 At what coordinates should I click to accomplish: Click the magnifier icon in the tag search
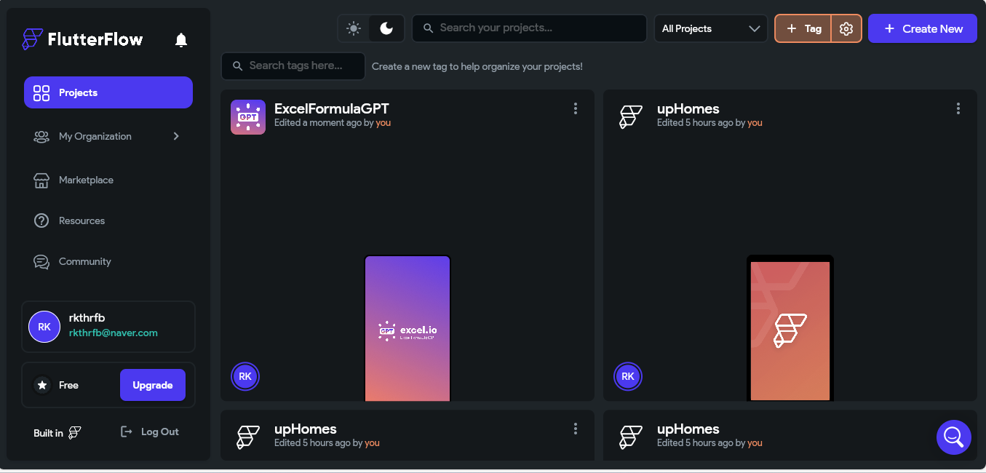pyautogui.click(x=237, y=66)
